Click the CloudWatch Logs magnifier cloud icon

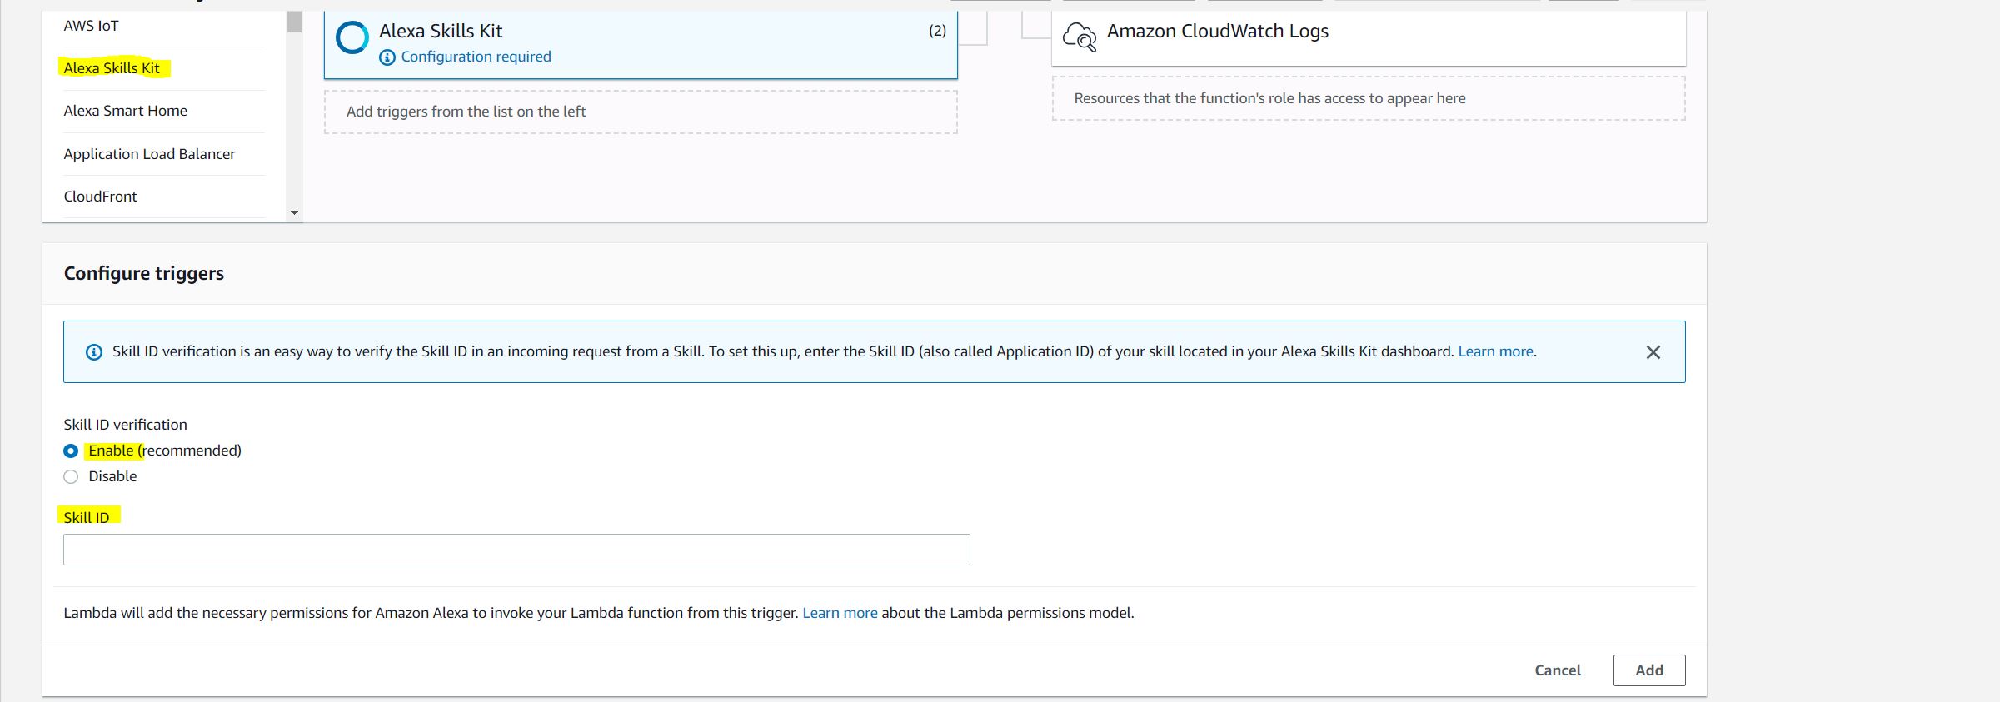point(1080,37)
